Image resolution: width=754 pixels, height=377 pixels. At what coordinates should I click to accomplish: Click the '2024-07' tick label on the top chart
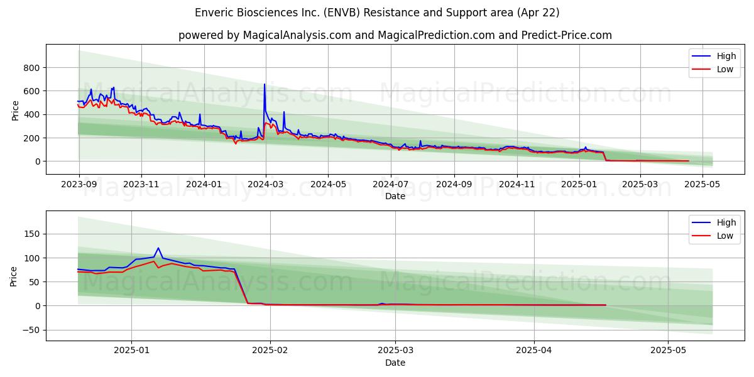point(390,185)
